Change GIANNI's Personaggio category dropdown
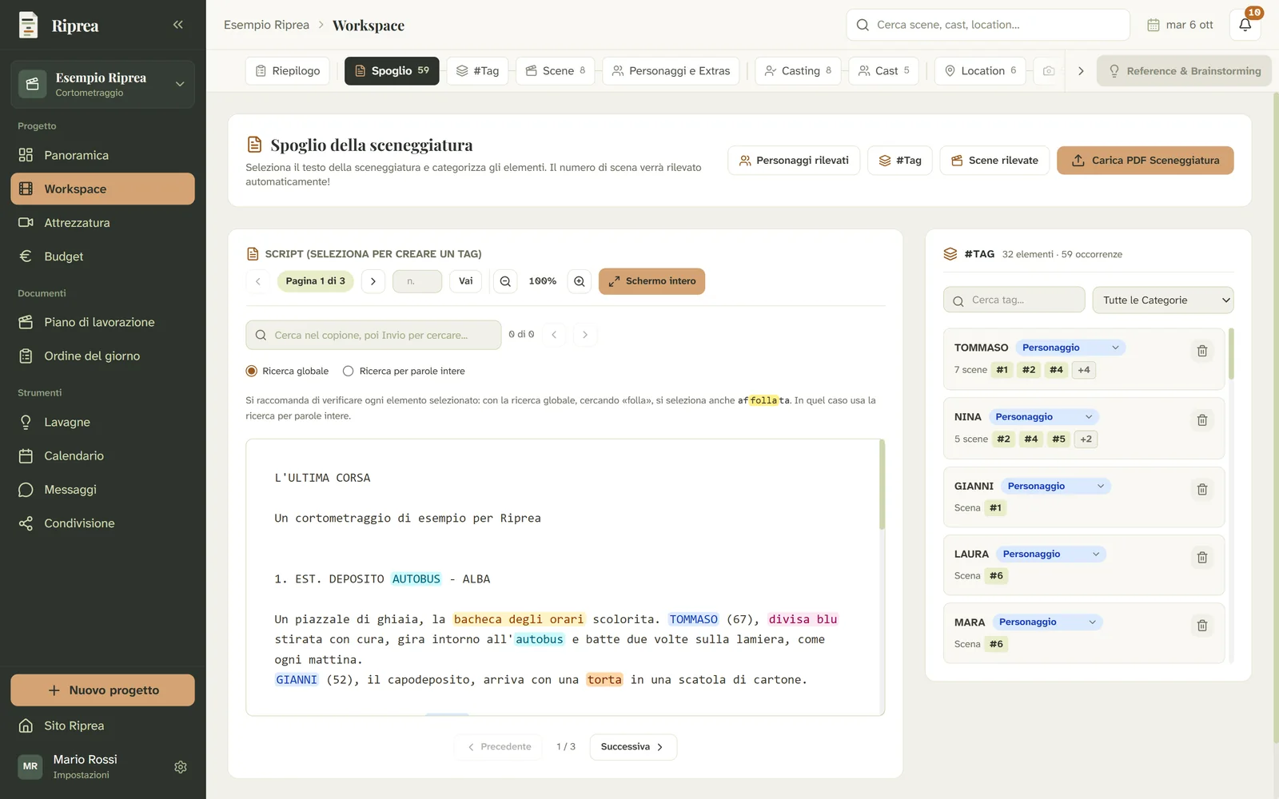This screenshot has height=799, width=1279. tap(1056, 486)
